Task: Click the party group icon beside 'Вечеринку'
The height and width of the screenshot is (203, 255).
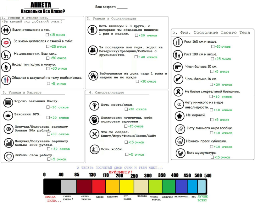Action: click(93, 50)
